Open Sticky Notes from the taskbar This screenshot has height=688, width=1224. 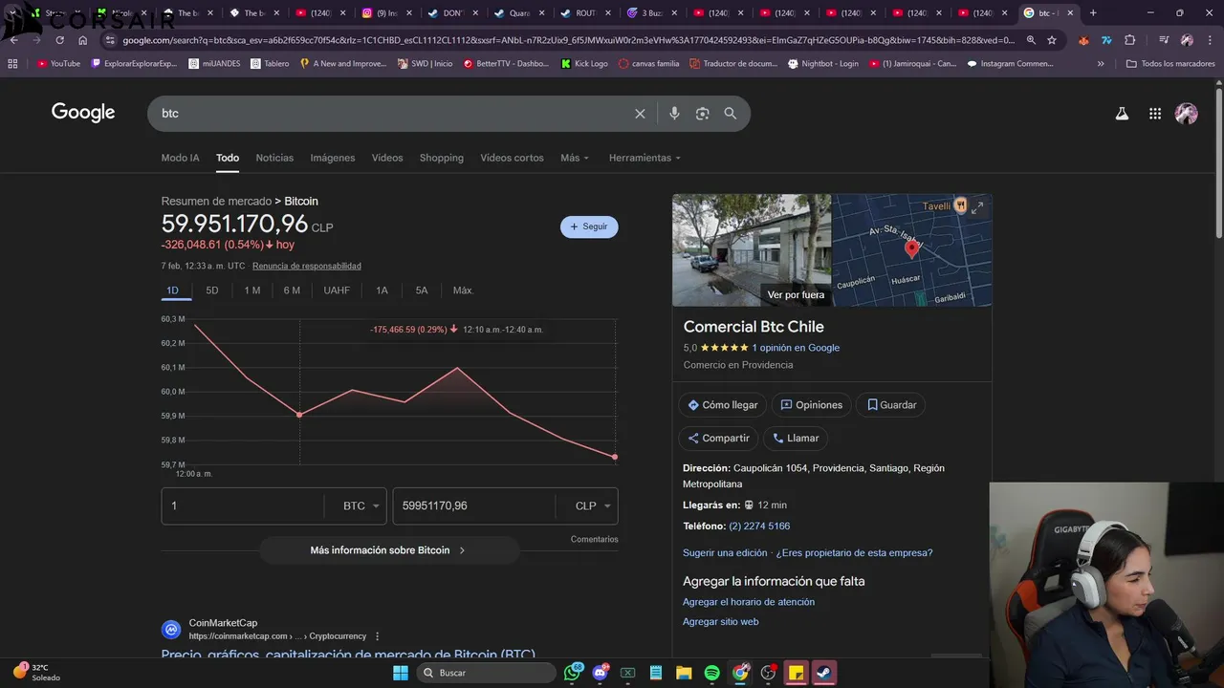tap(796, 673)
